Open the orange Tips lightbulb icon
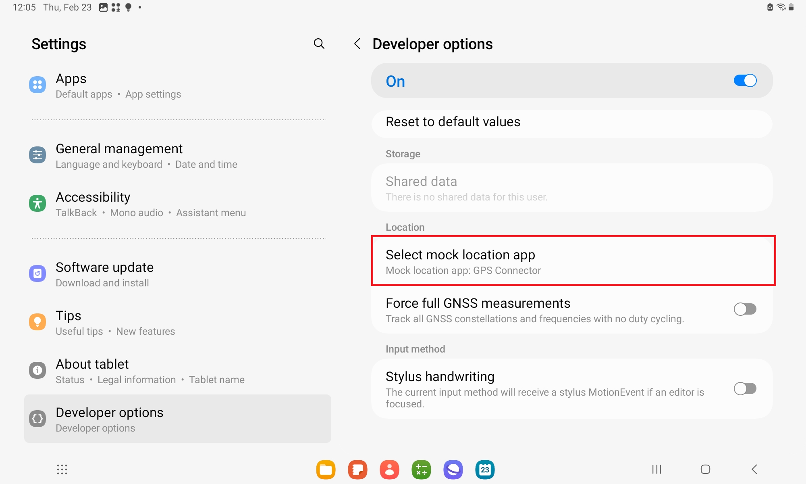The height and width of the screenshot is (484, 806). (x=37, y=322)
